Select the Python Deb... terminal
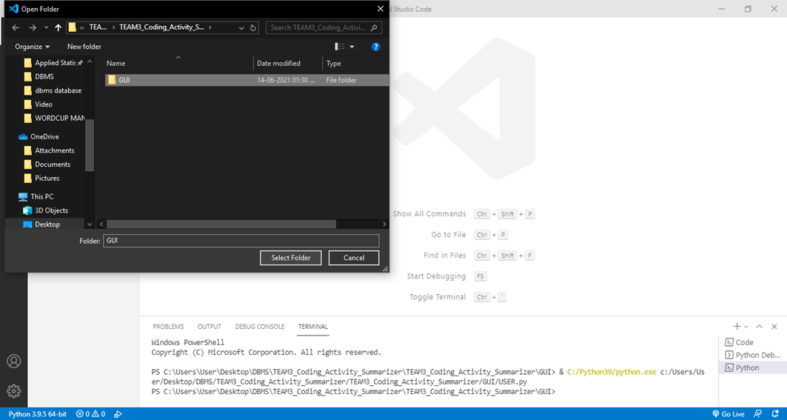The height and width of the screenshot is (420, 787). pyautogui.click(x=753, y=356)
